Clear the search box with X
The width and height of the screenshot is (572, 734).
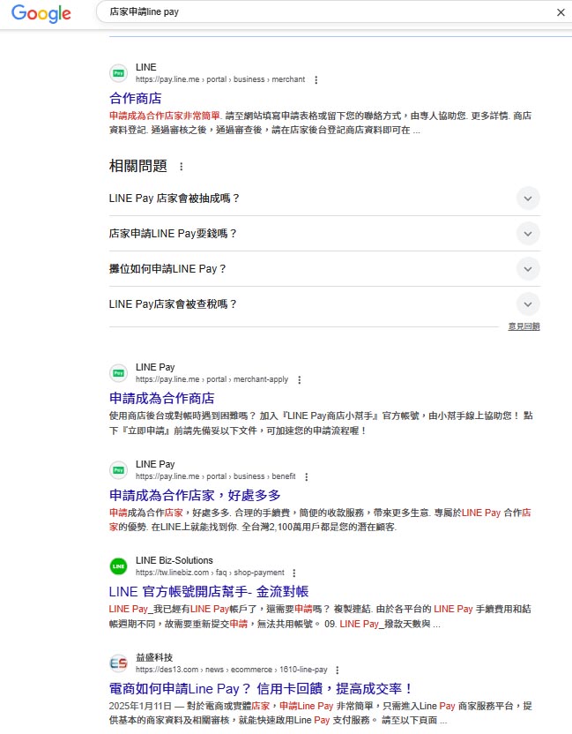pyautogui.click(x=561, y=12)
